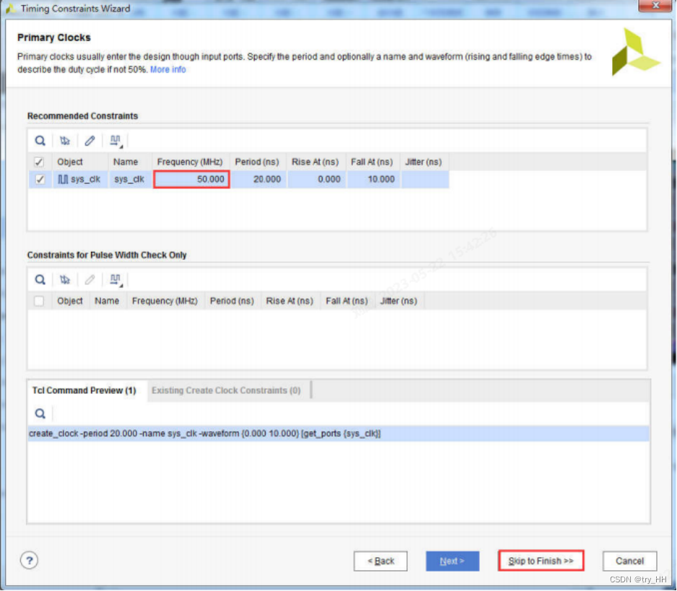Toggle the header checkbox in Pulse Width Check table
Viewport: 677px width, 591px height.
click(x=39, y=301)
